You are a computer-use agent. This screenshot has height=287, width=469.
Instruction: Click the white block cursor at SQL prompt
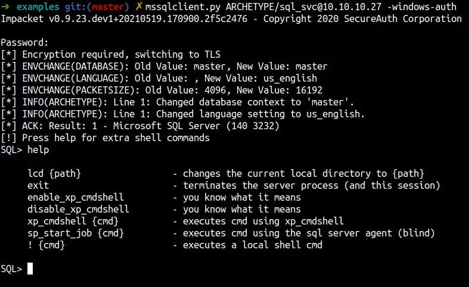pos(30,269)
